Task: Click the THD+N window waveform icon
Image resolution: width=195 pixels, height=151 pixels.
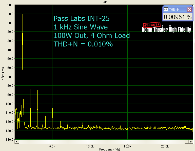Action: [x=166, y=9]
